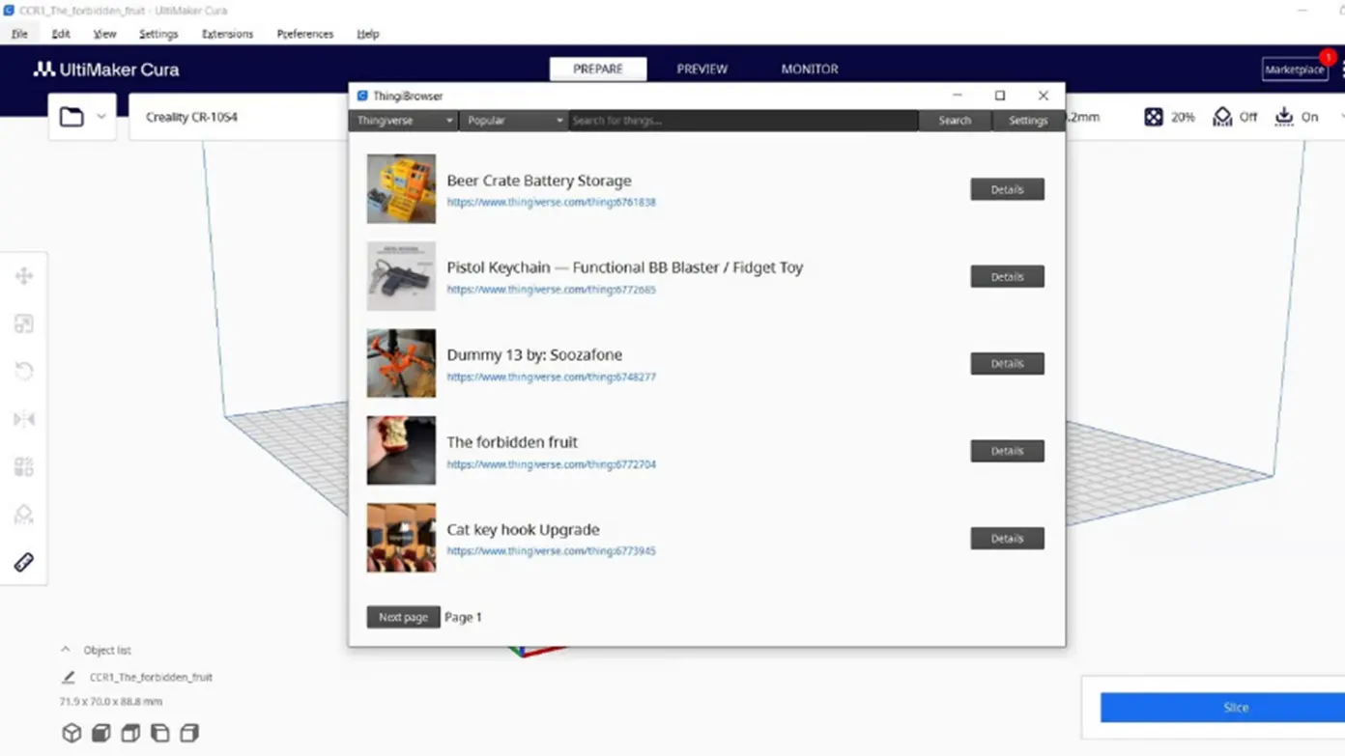Switch to front view cube icon
The image size is (1345, 756).
100,733
